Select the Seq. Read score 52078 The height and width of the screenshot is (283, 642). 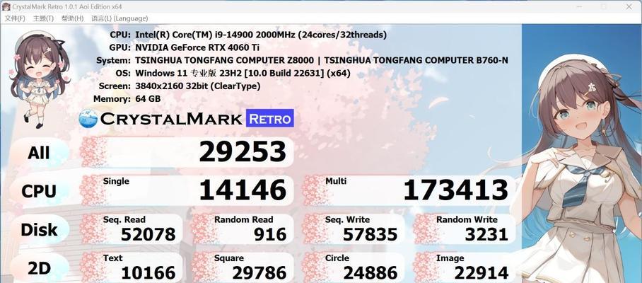coord(148,235)
